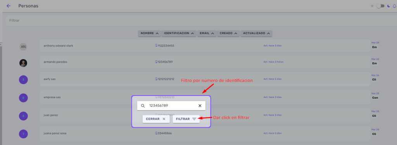Click the CERRAR button
This screenshot has width=397, height=145.
click(156, 119)
